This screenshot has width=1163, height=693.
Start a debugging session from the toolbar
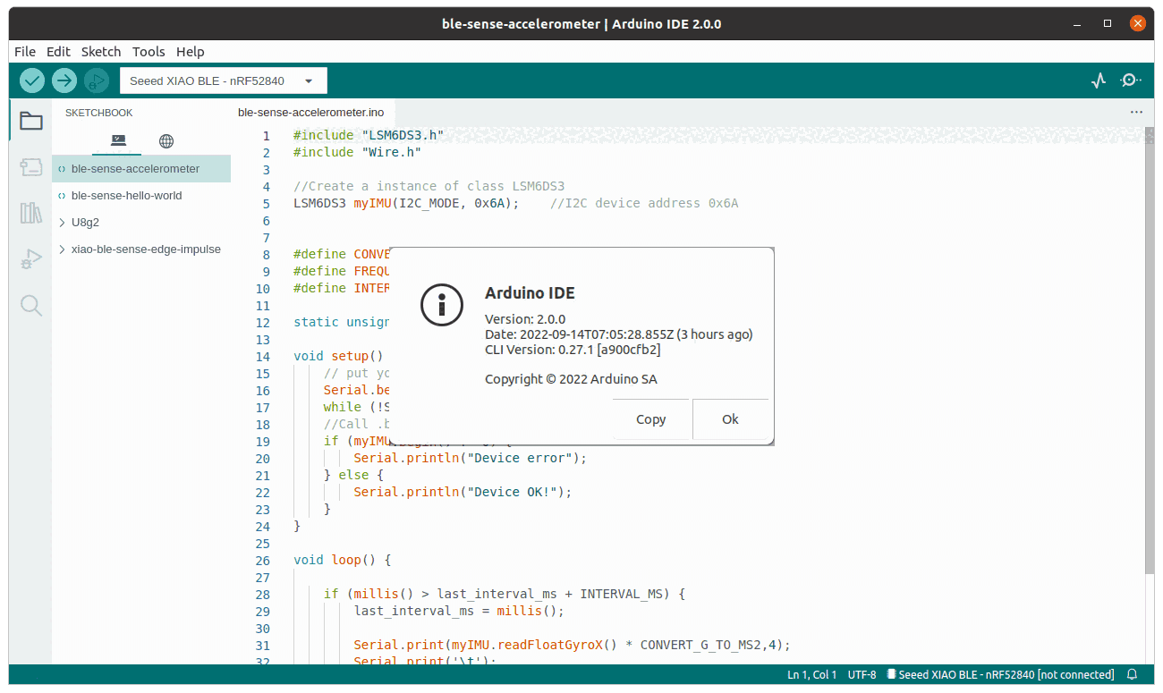[96, 80]
